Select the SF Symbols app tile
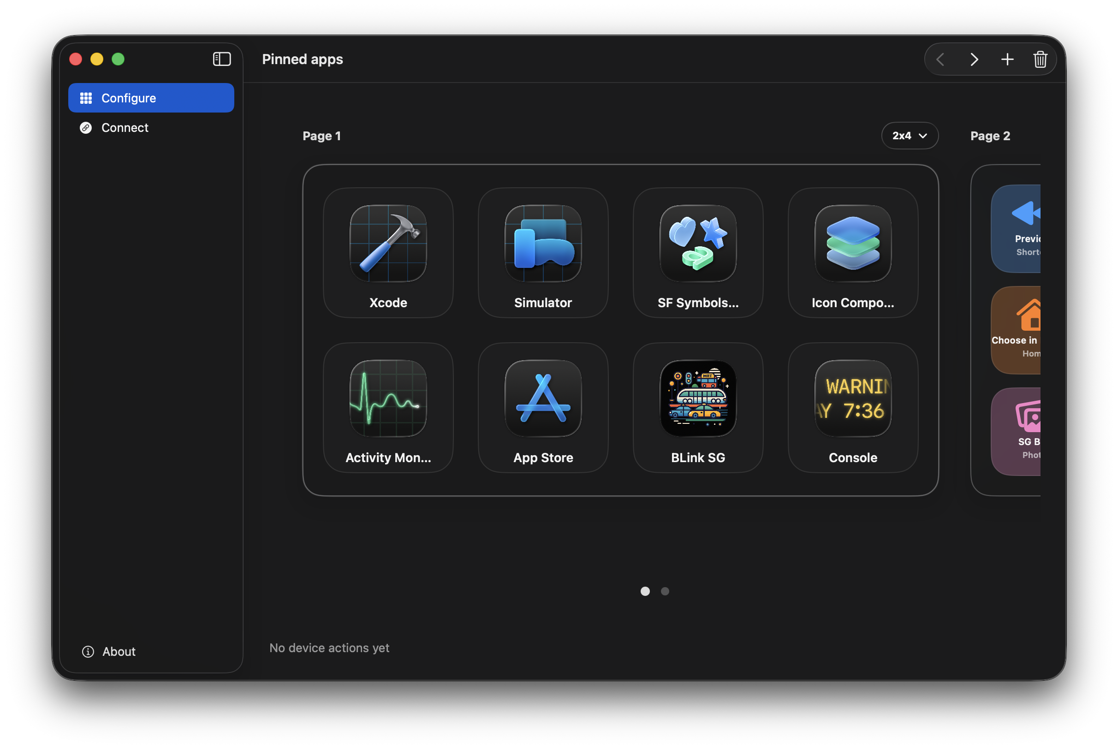The height and width of the screenshot is (749, 1118). coord(698,253)
